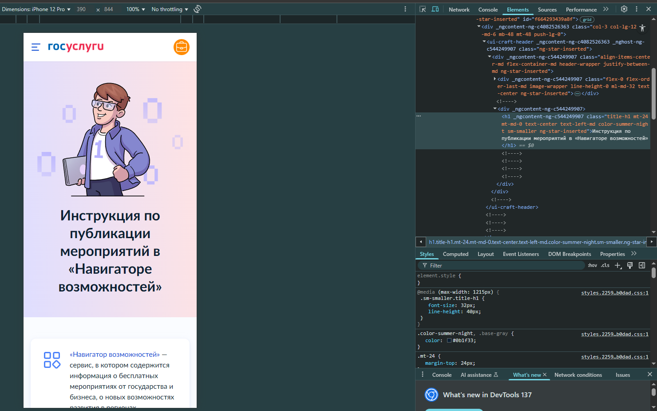Toggle .cls element classes panel
Viewport: 657px width, 411px height.
pos(605,265)
